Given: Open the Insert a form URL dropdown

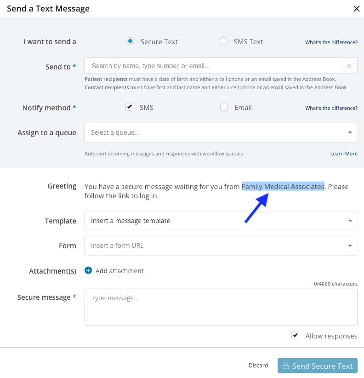Looking at the screenshot, I should click(x=221, y=246).
